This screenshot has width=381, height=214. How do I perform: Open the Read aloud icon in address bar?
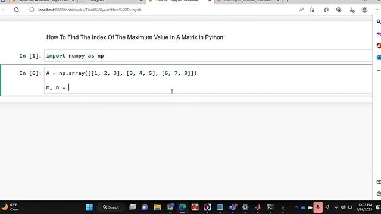(301, 10)
